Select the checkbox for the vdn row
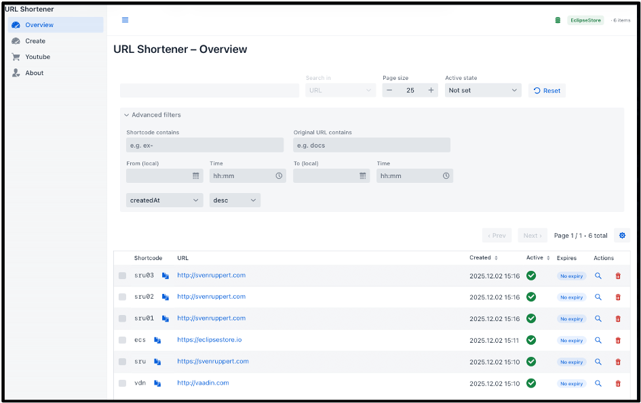The height and width of the screenshot is (403, 641). point(122,383)
